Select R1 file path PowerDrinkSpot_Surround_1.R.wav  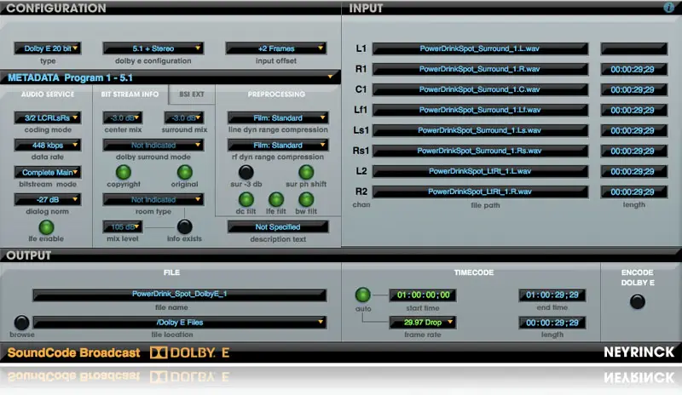point(480,69)
